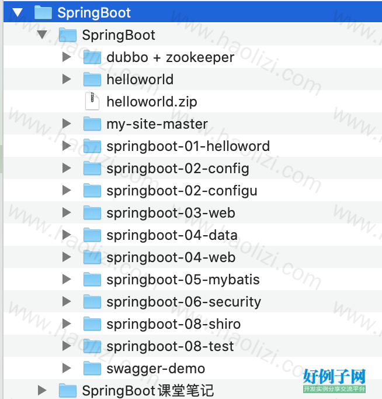The height and width of the screenshot is (399, 382).
Task: Click the springboot-06-security folder icon
Action: (x=92, y=301)
